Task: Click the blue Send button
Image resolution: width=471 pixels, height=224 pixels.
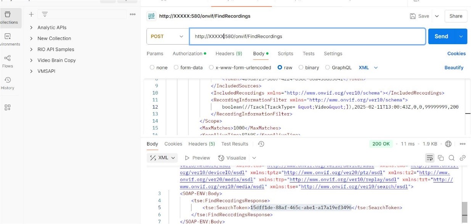Action: coord(441,37)
